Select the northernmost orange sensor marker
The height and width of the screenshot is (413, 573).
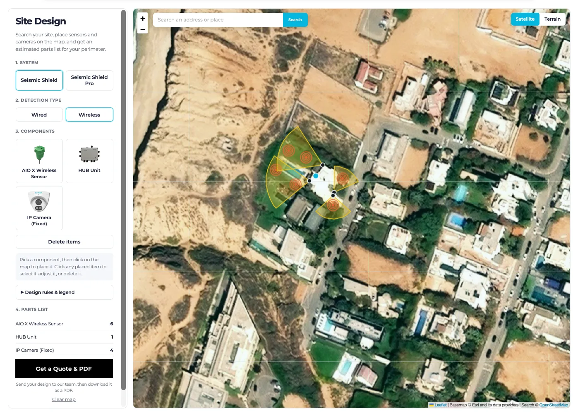tap(289, 150)
